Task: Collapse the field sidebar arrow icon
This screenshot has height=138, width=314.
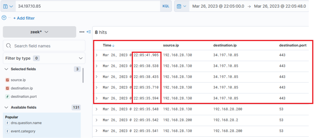Action: (89, 32)
